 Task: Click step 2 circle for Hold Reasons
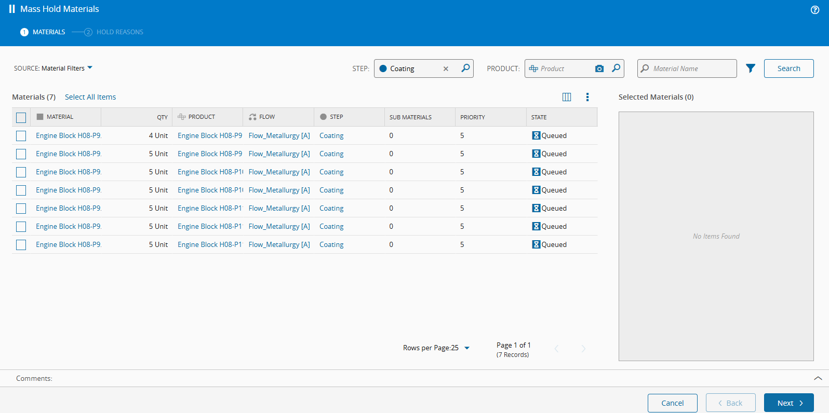coord(88,32)
